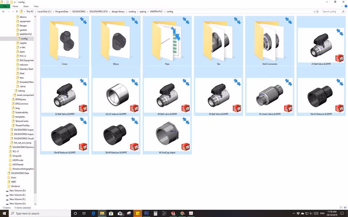
Task: Select the 50x90 Reducer.SLDPRT file
Action: [x=116, y=134]
